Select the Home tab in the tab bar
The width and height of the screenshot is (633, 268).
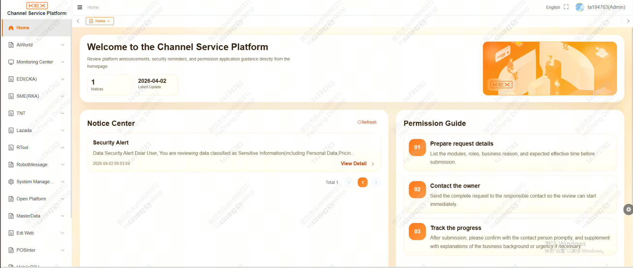point(100,21)
